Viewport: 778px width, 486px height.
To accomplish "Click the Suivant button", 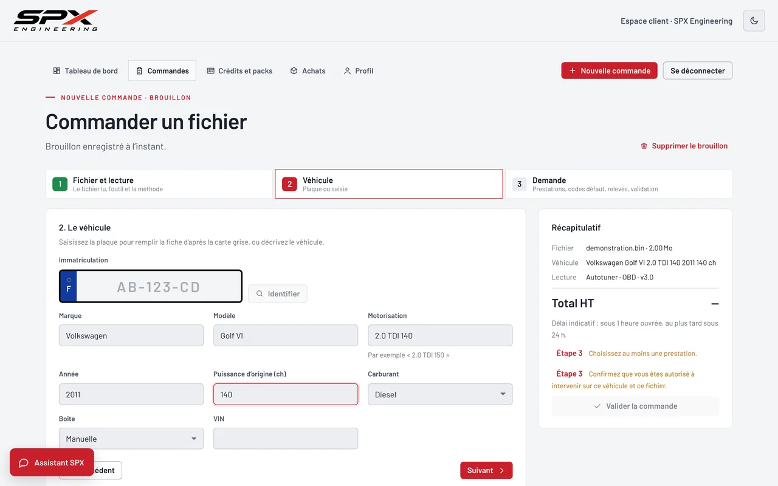I will pyautogui.click(x=486, y=470).
